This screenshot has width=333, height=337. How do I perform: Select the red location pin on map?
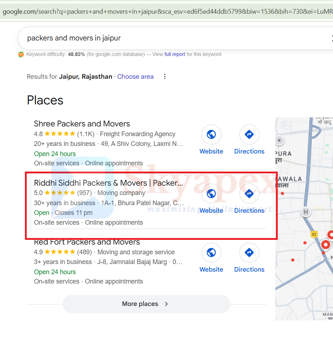click(326, 245)
